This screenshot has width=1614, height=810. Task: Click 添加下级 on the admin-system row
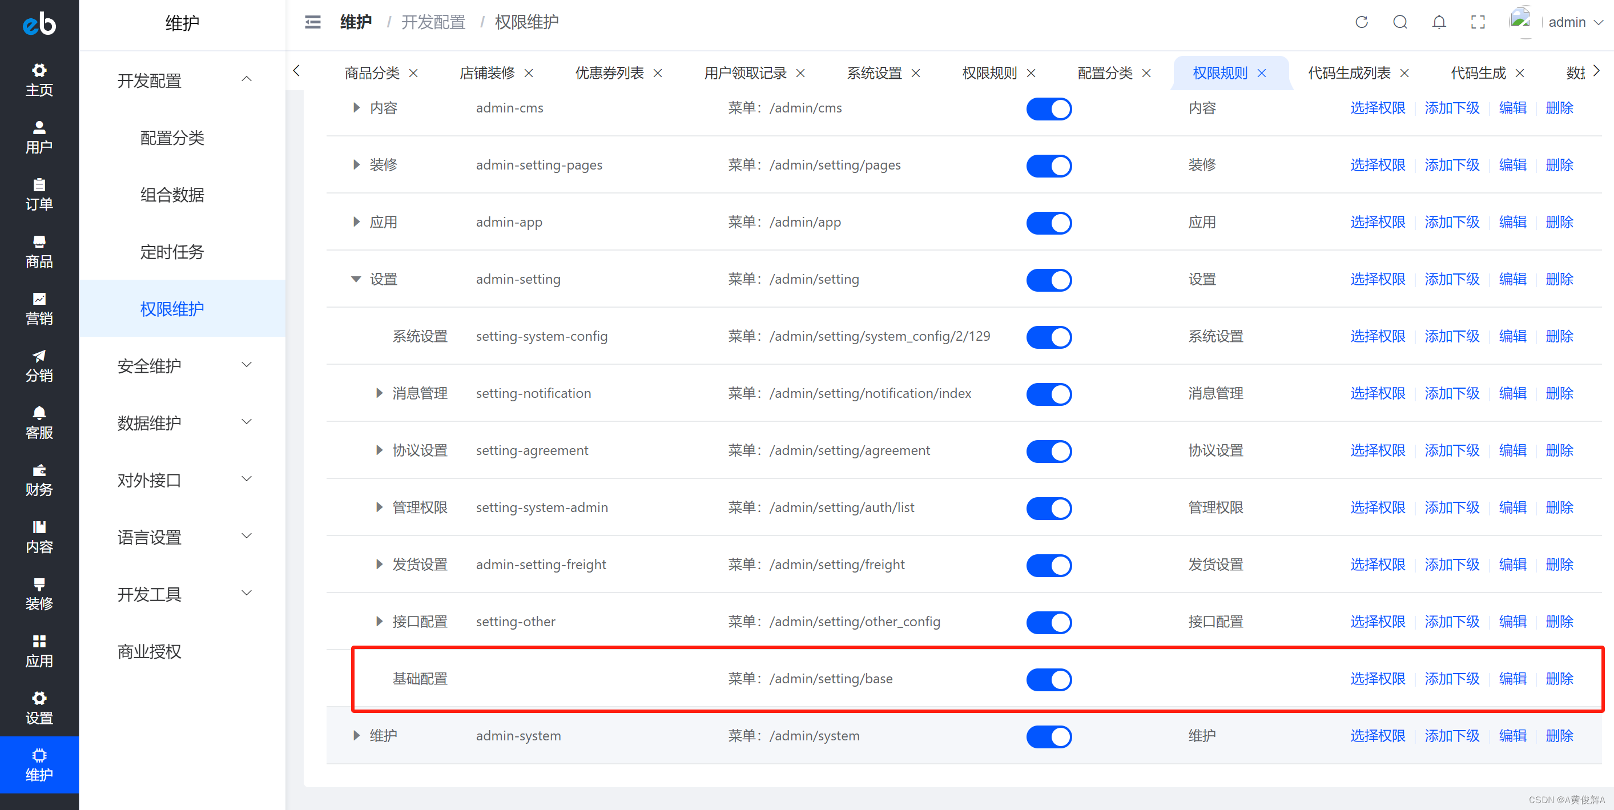tap(1452, 736)
